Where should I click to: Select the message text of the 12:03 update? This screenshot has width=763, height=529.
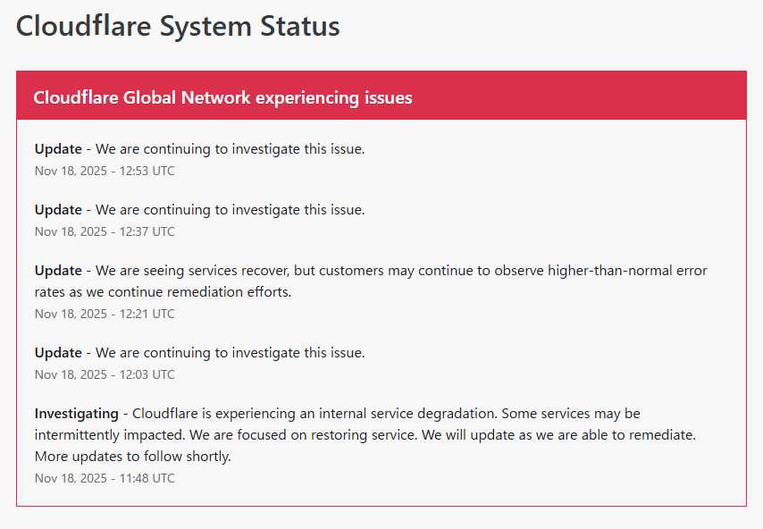[x=231, y=353]
